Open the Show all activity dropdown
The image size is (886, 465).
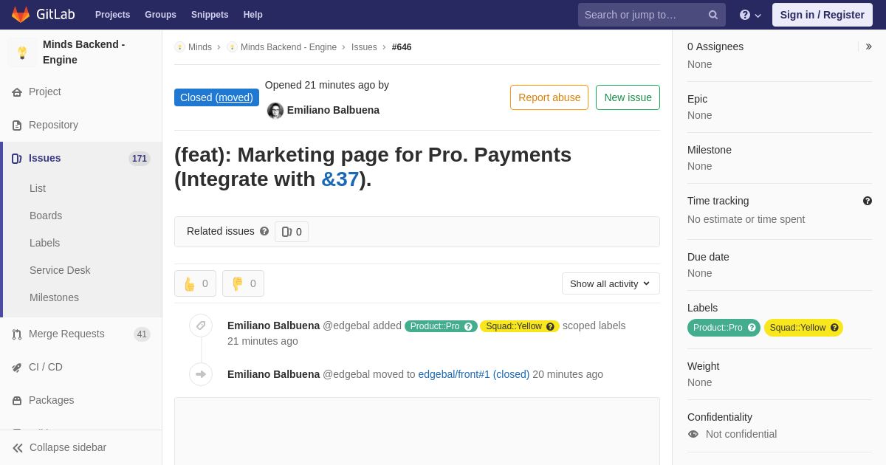[x=611, y=283]
